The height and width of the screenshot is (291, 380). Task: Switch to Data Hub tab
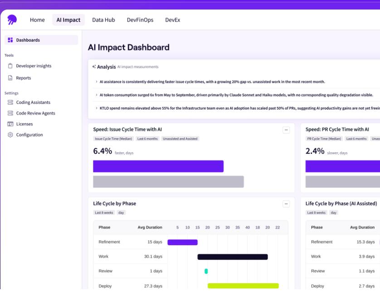pos(103,20)
